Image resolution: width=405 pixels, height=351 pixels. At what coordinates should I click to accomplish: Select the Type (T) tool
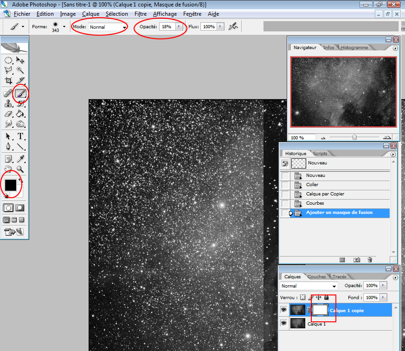pyautogui.click(x=20, y=136)
